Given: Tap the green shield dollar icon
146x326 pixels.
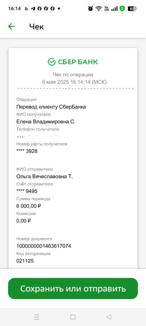Looking at the screenshot, I should pos(122,8).
